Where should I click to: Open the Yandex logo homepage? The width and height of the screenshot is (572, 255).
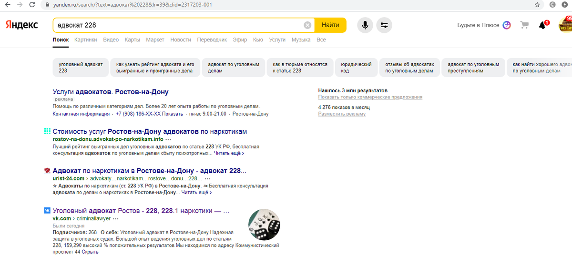tap(22, 25)
